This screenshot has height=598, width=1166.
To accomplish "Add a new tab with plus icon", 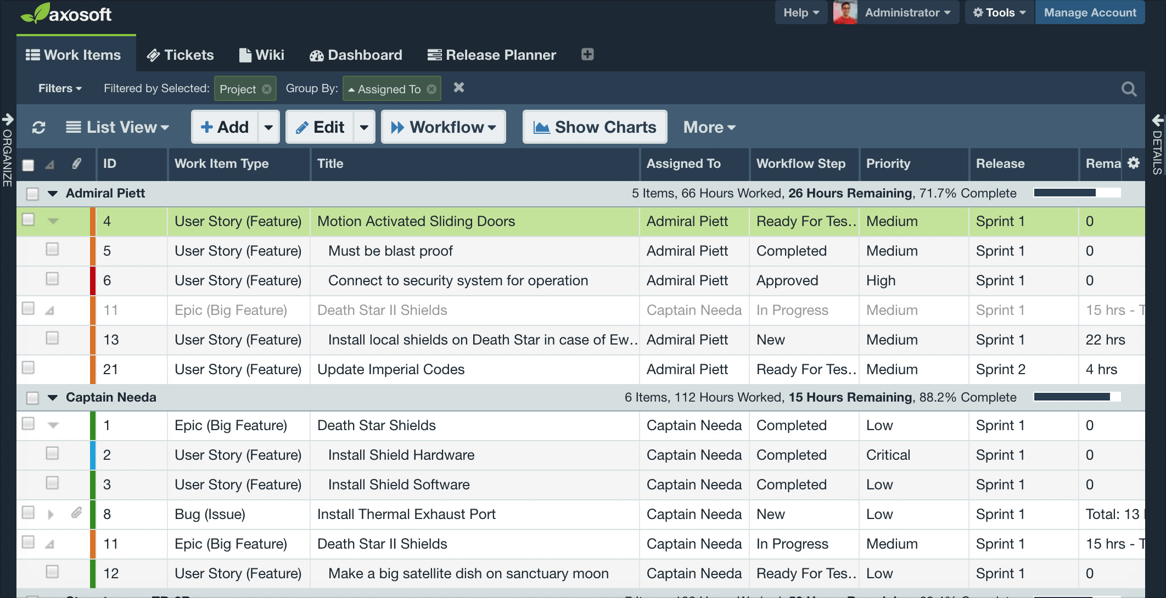I will [587, 54].
